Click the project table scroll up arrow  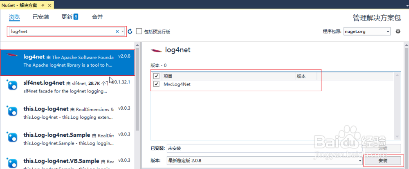(397, 75)
